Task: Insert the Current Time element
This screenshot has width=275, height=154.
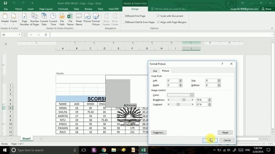Action: pyautogui.click(x=53, y=19)
